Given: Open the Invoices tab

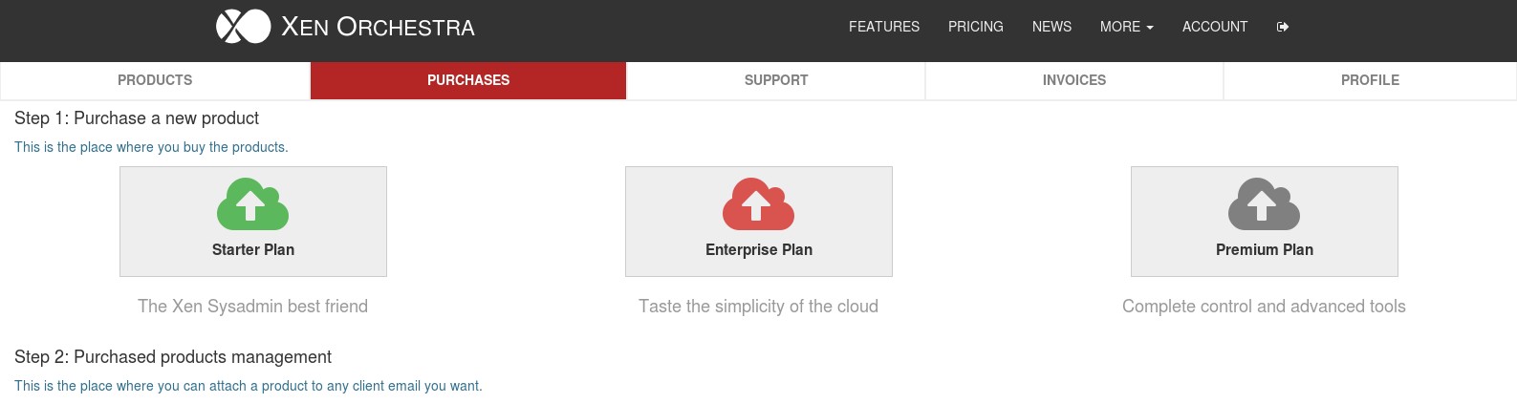Looking at the screenshot, I should click(1074, 80).
